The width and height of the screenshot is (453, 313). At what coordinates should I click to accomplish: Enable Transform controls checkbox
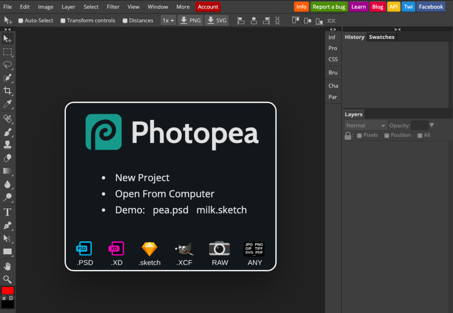[x=63, y=21]
